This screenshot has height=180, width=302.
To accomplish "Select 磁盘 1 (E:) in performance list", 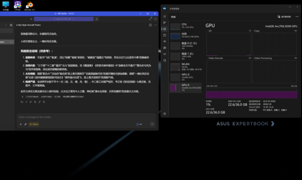I will pos(186,57).
